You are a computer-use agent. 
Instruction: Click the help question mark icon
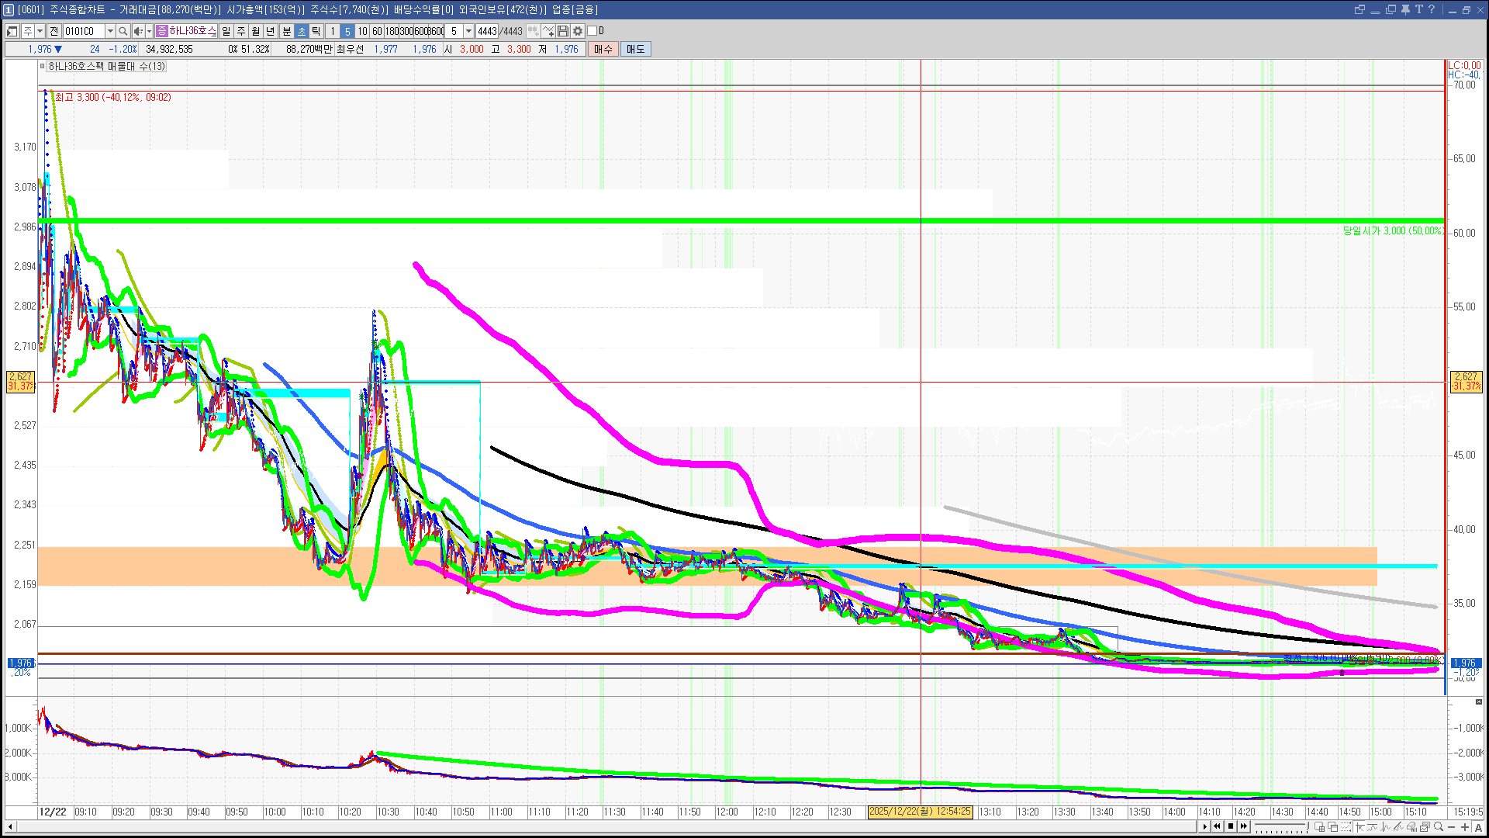(1432, 9)
